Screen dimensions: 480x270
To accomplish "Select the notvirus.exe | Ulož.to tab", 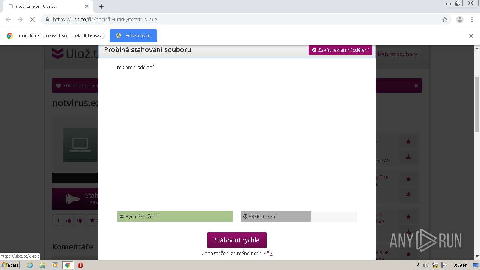I will [49, 6].
